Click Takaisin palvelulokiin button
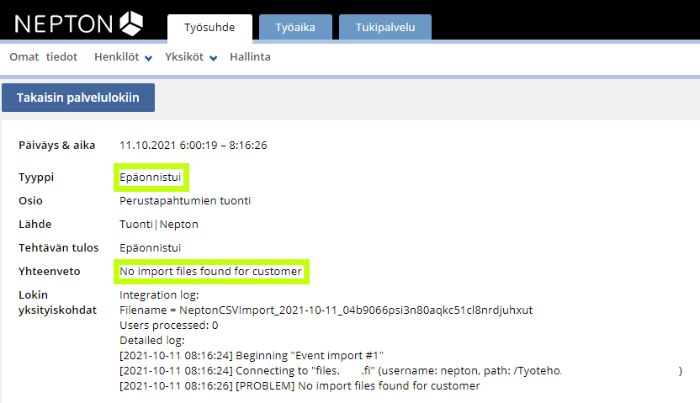 tap(78, 98)
